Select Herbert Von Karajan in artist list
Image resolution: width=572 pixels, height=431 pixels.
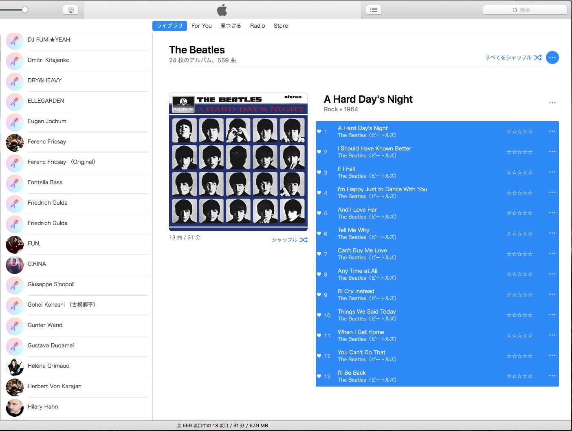point(55,386)
